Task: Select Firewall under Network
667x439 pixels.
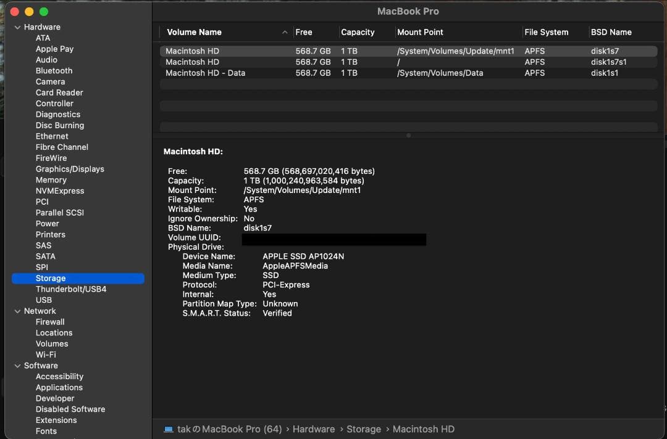Action: [50, 321]
